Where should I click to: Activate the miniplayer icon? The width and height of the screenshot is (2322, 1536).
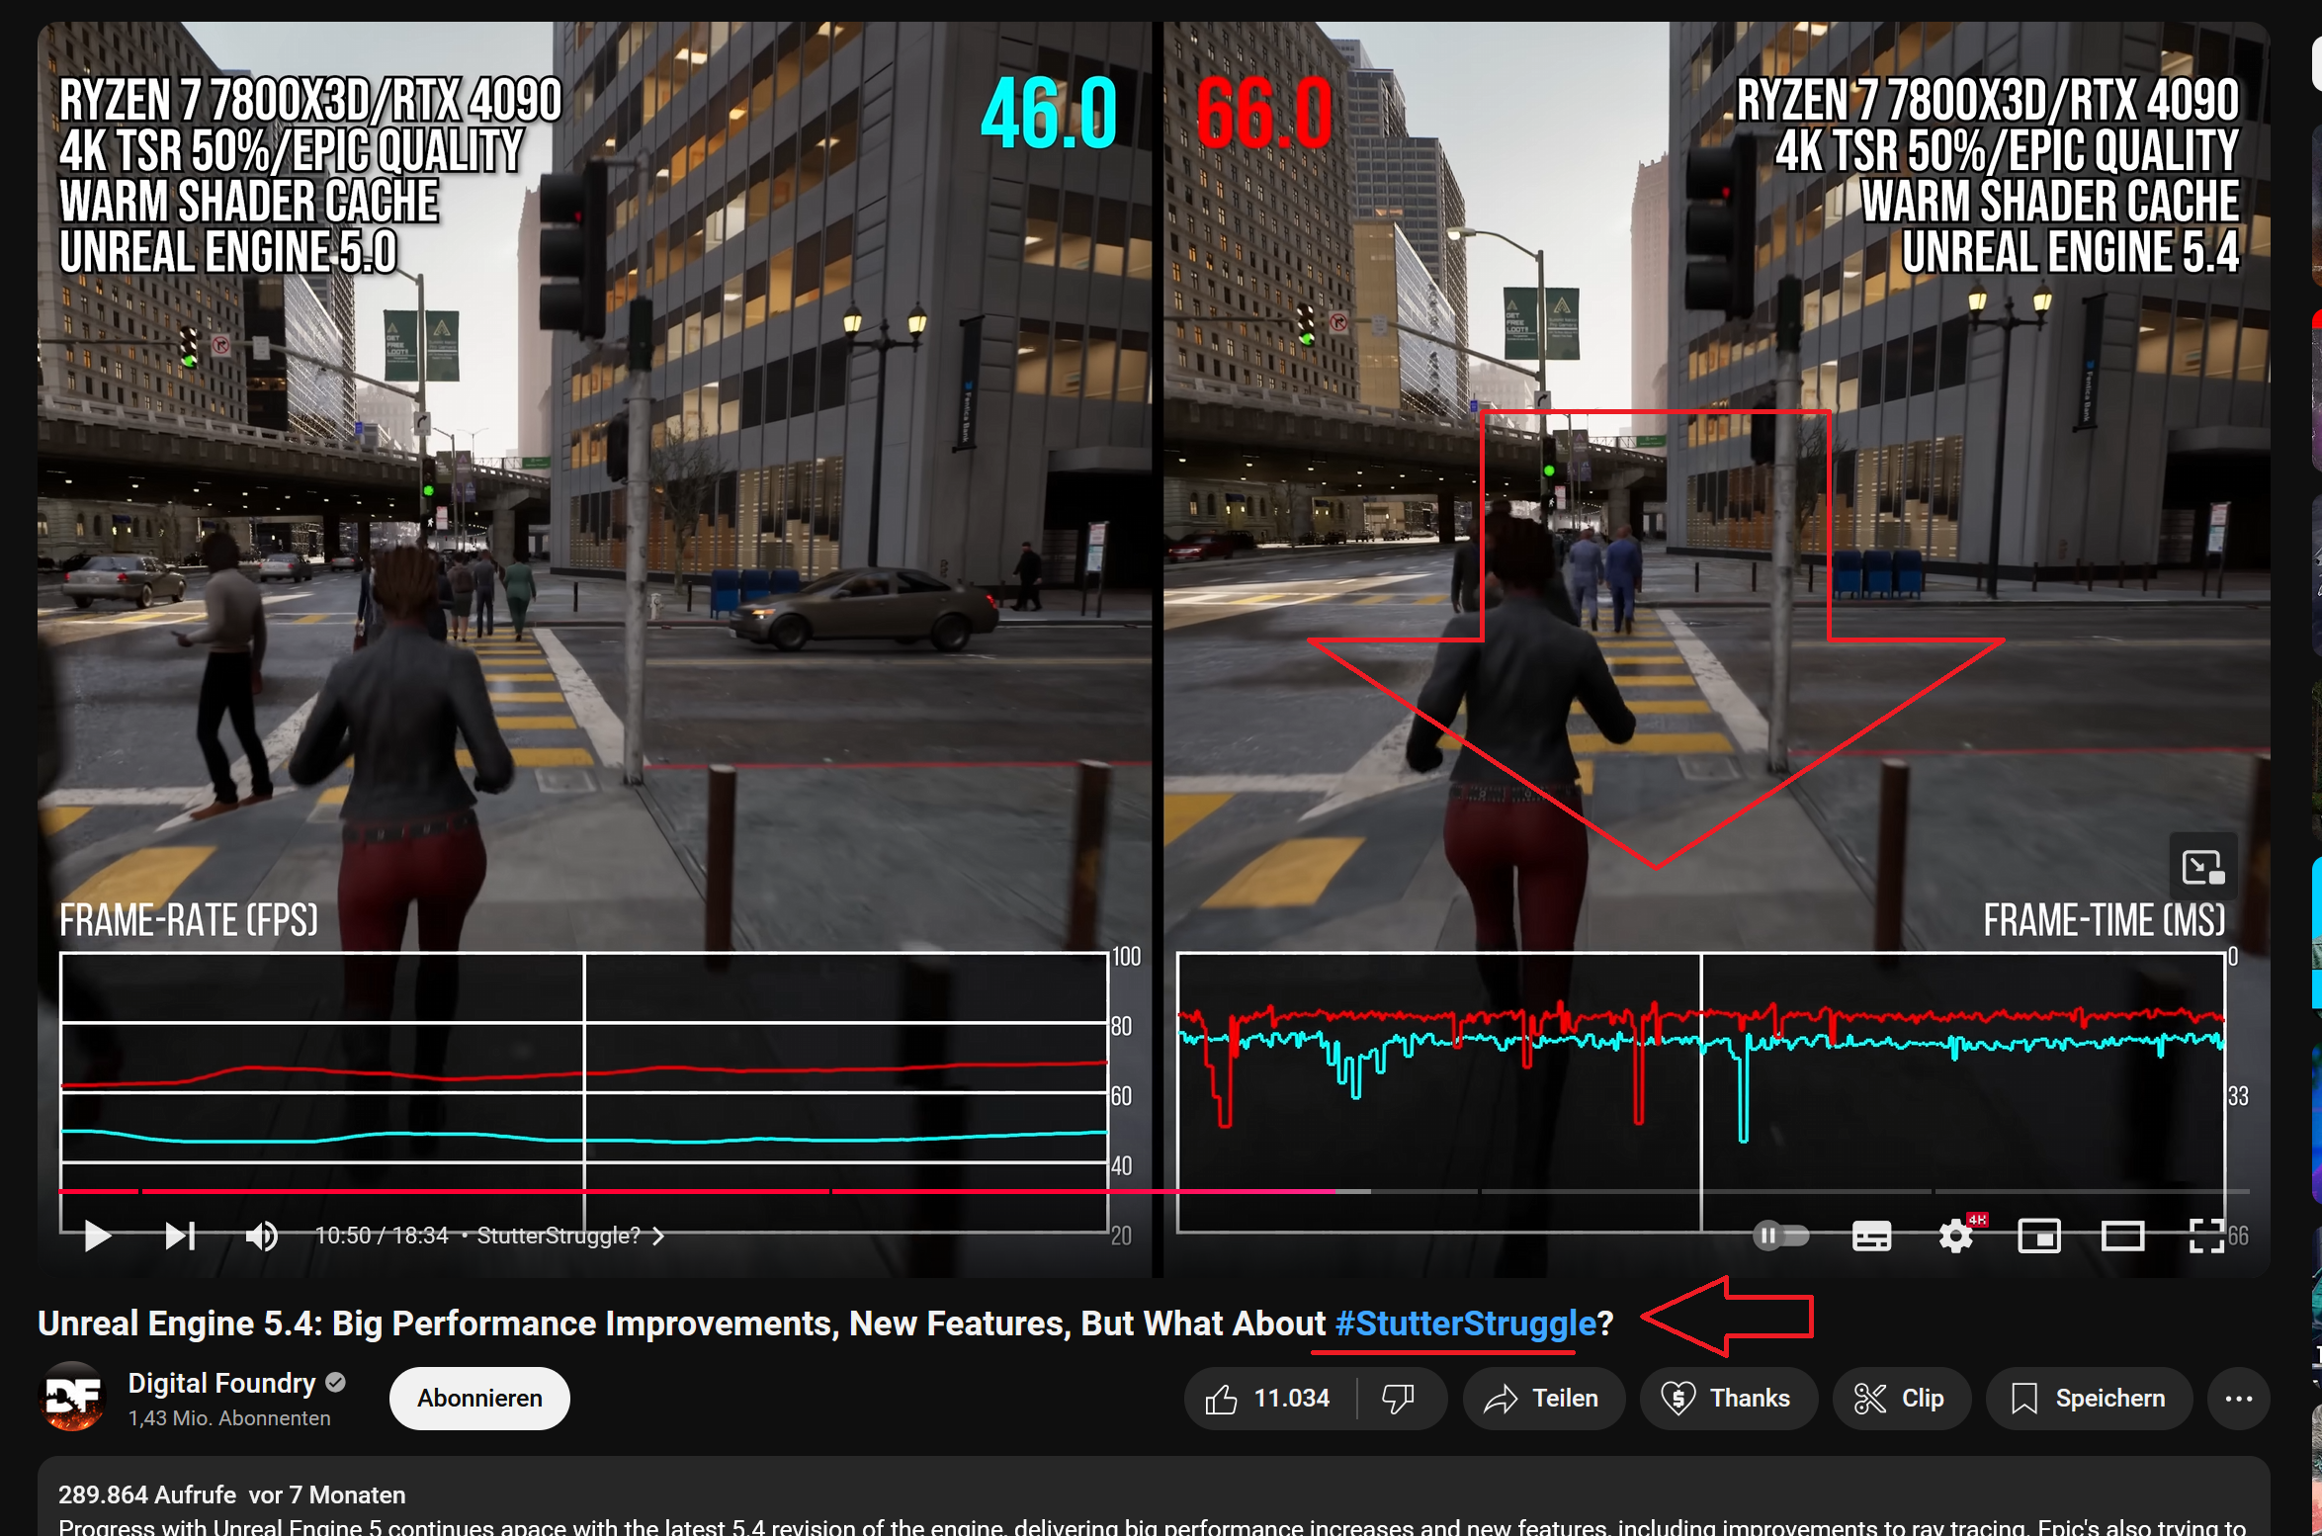pyautogui.click(x=2039, y=1235)
